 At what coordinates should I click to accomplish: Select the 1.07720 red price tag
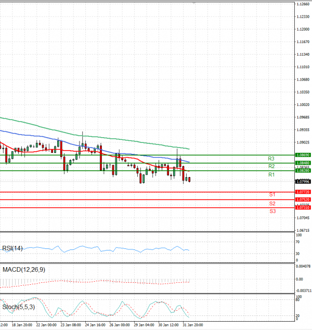click(x=303, y=192)
